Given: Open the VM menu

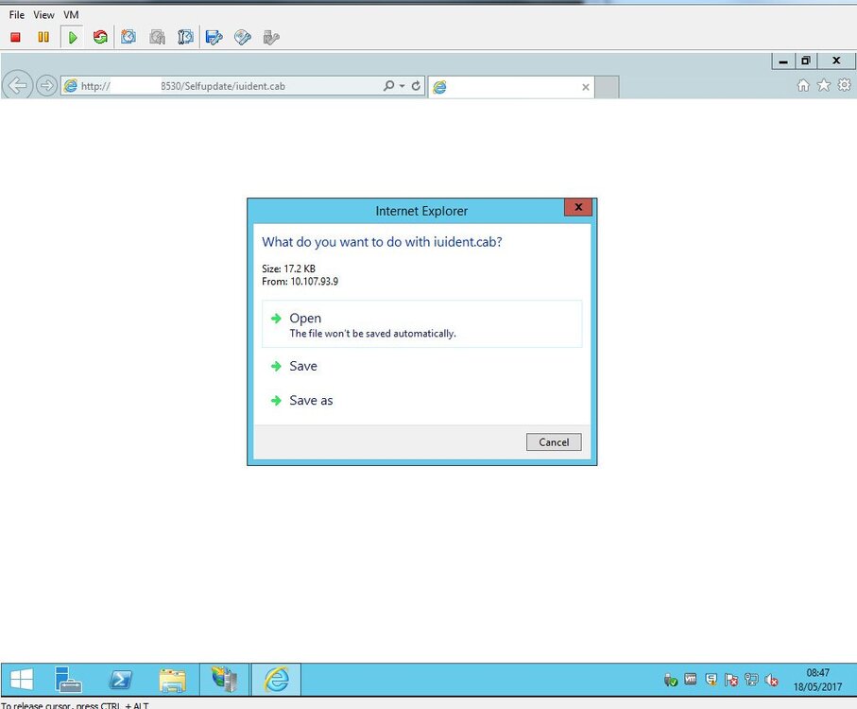Looking at the screenshot, I should click(71, 15).
